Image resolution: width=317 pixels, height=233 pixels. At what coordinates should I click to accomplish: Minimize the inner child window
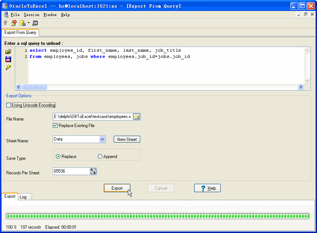click(299, 15)
